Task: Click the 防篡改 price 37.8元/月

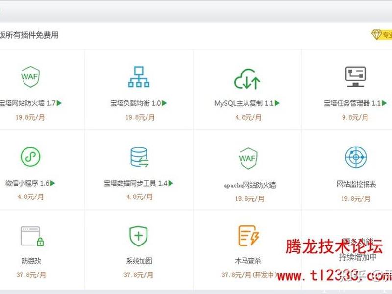Action: click(x=31, y=275)
